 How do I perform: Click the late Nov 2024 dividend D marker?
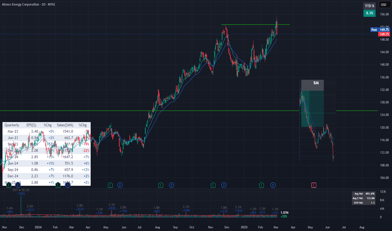click(224, 185)
